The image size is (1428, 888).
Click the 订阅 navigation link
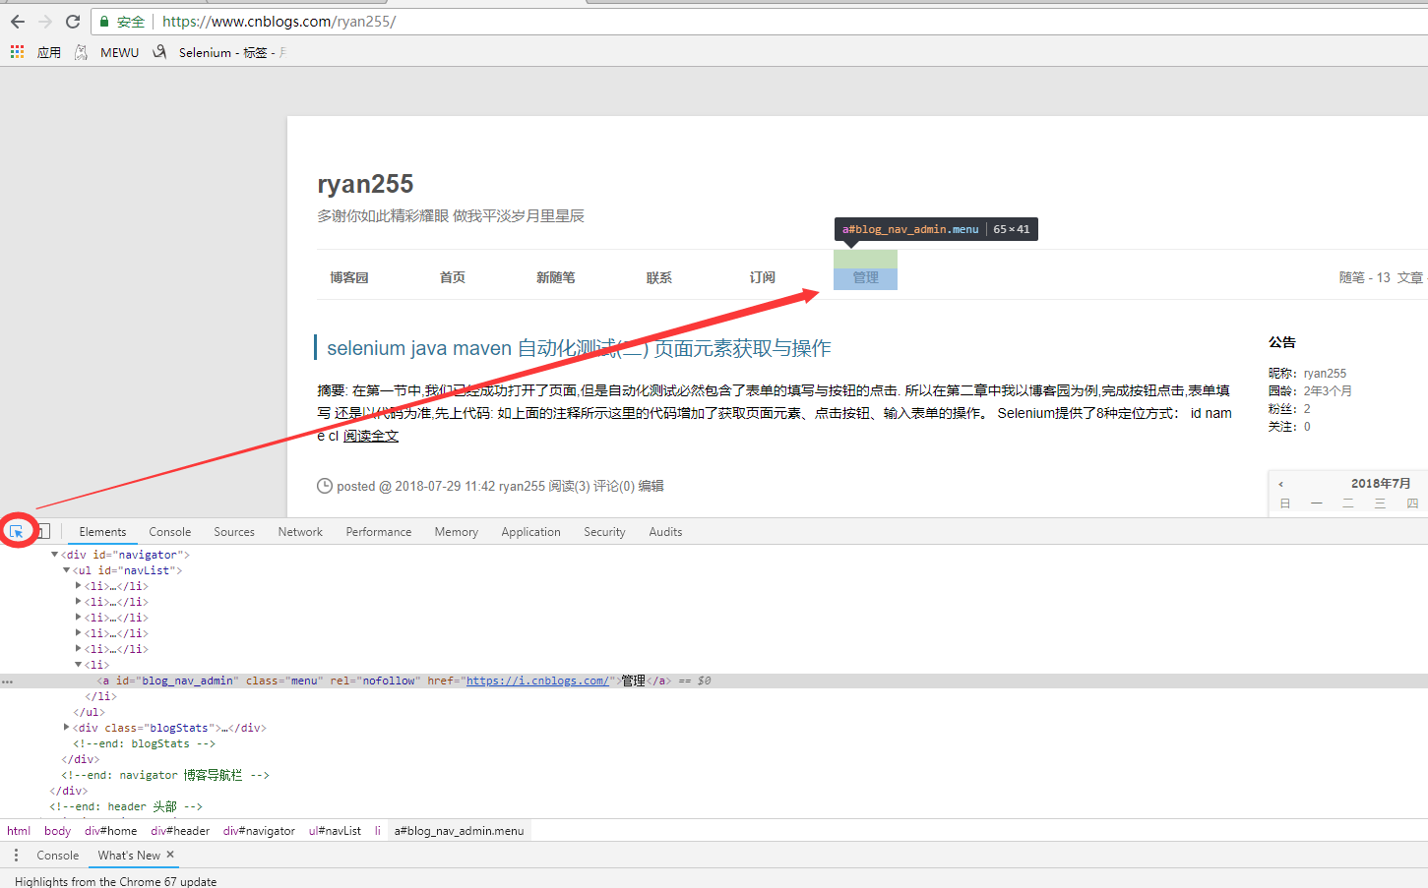click(x=763, y=277)
